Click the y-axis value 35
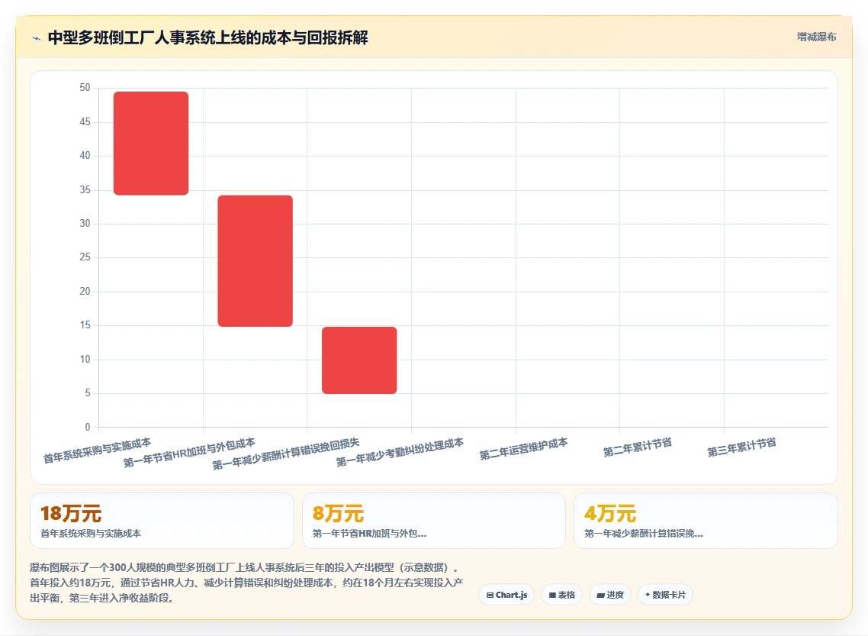This screenshot has width=868, height=636. tap(85, 189)
